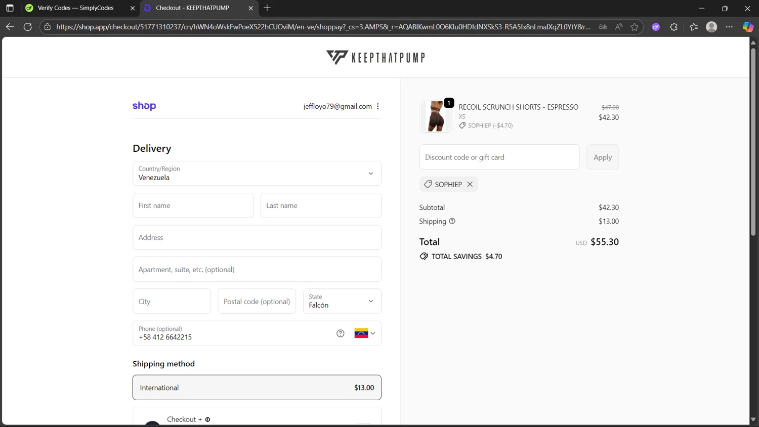The image size is (759, 427).
Task: Click the browser back arrow
Action: 10,27
